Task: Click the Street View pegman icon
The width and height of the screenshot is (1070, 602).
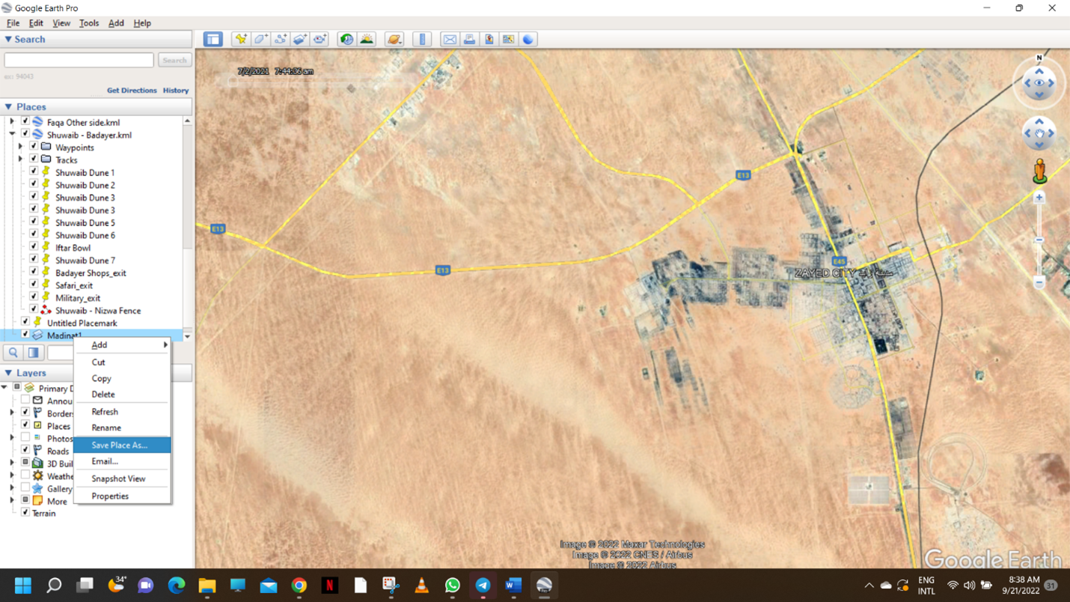Action: pyautogui.click(x=1039, y=171)
